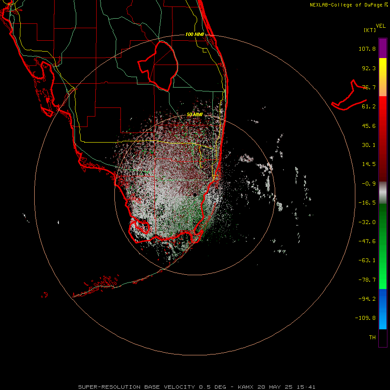Pick the blue segment of the velocity color bar
Viewport: 390px width, 390px height.
(383, 309)
